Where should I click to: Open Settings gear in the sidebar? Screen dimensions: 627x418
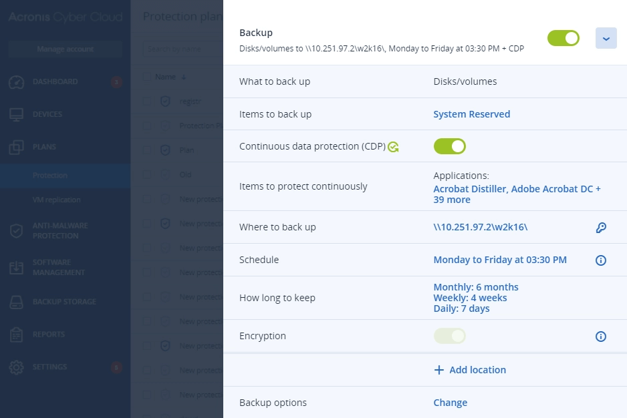[17, 367]
